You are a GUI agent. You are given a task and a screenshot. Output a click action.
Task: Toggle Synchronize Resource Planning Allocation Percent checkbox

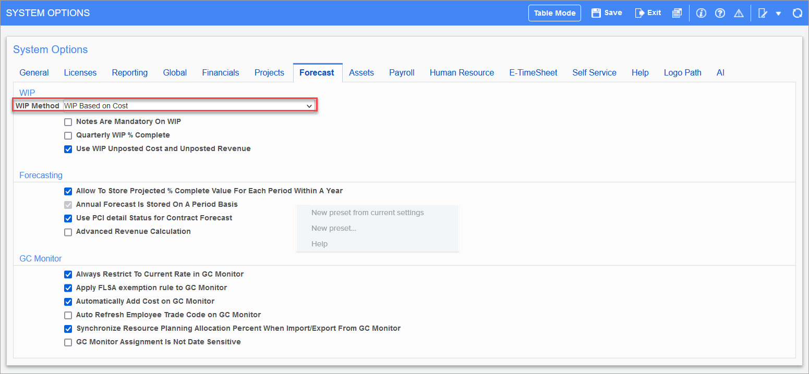coord(68,329)
